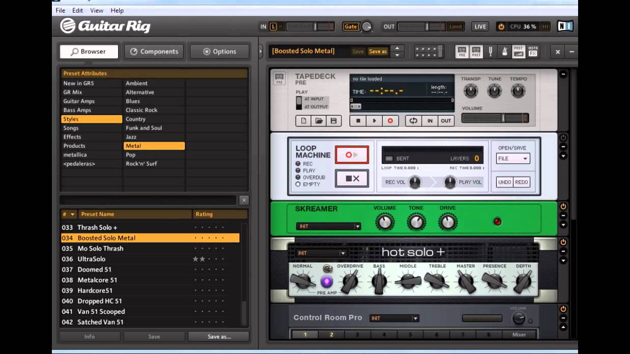This screenshot has height=354, width=630.
Task: Toggle Control Room Pro power
Action: coord(563,309)
